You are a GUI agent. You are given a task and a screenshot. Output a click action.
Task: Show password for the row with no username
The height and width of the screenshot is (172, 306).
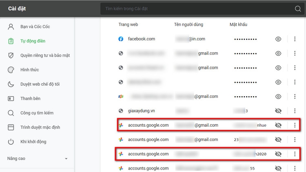coord(278,82)
